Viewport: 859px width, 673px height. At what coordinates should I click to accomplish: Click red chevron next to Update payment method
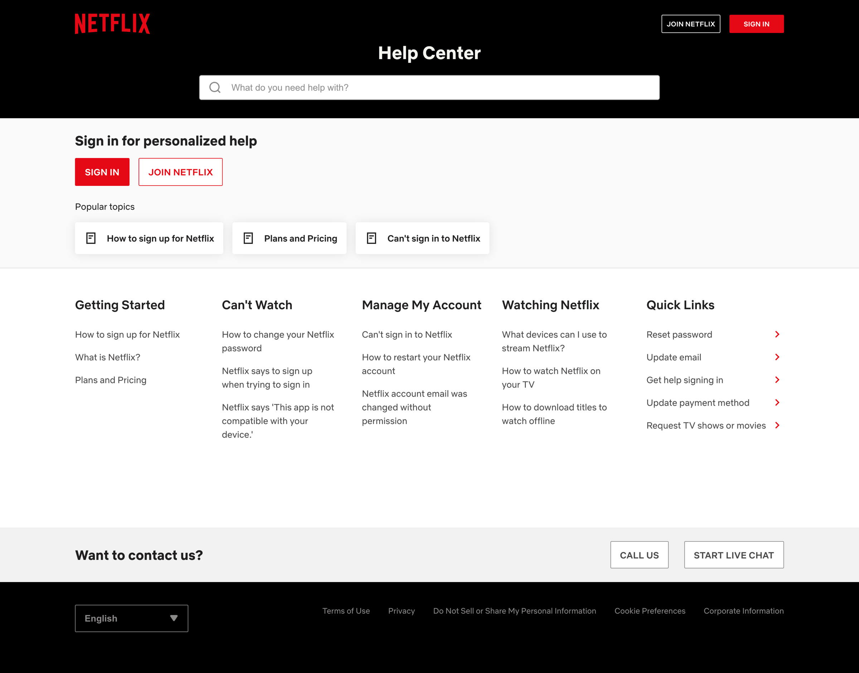777,402
